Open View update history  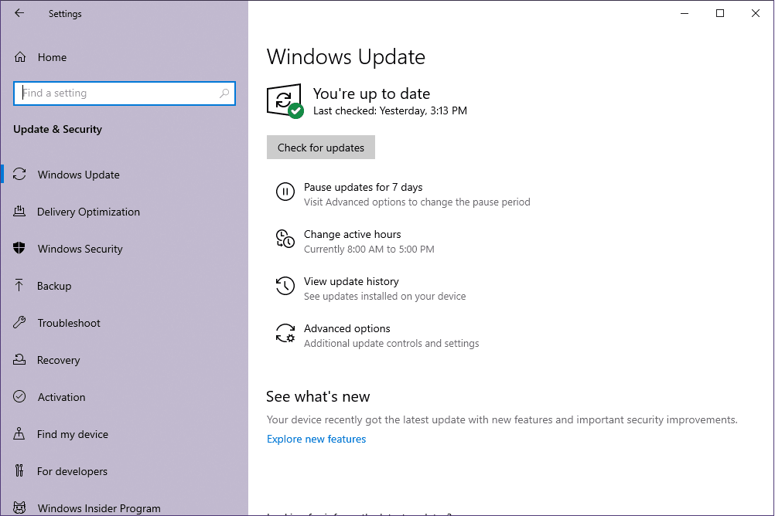tap(351, 281)
